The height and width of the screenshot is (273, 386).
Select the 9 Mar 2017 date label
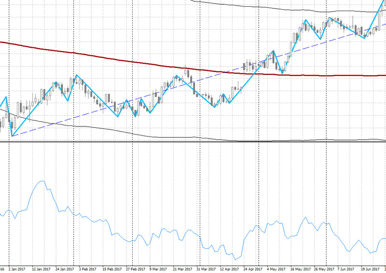tap(158, 269)
